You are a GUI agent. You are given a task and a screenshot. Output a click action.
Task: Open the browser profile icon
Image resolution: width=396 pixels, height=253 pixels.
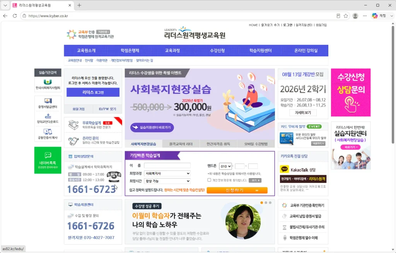click(355, 16)
